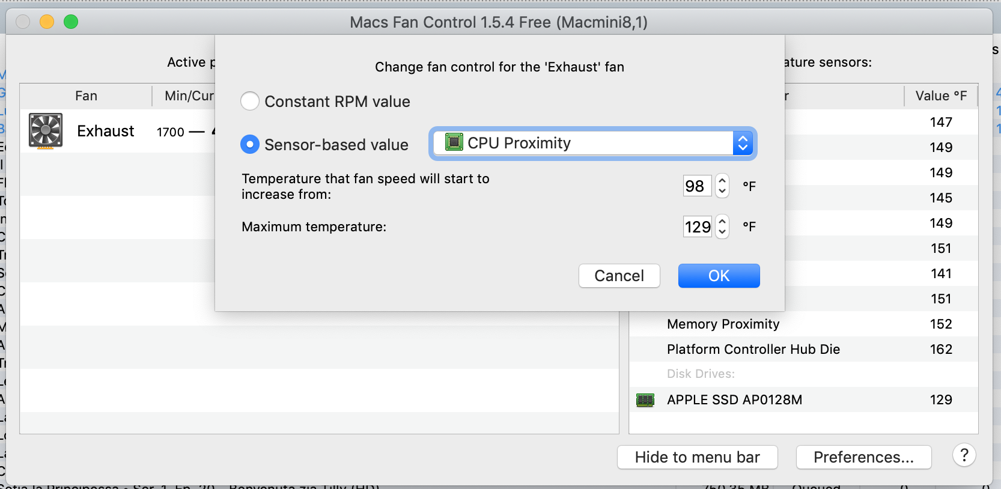
Task: Open help via the question mark icon
Action: [964, 456]
